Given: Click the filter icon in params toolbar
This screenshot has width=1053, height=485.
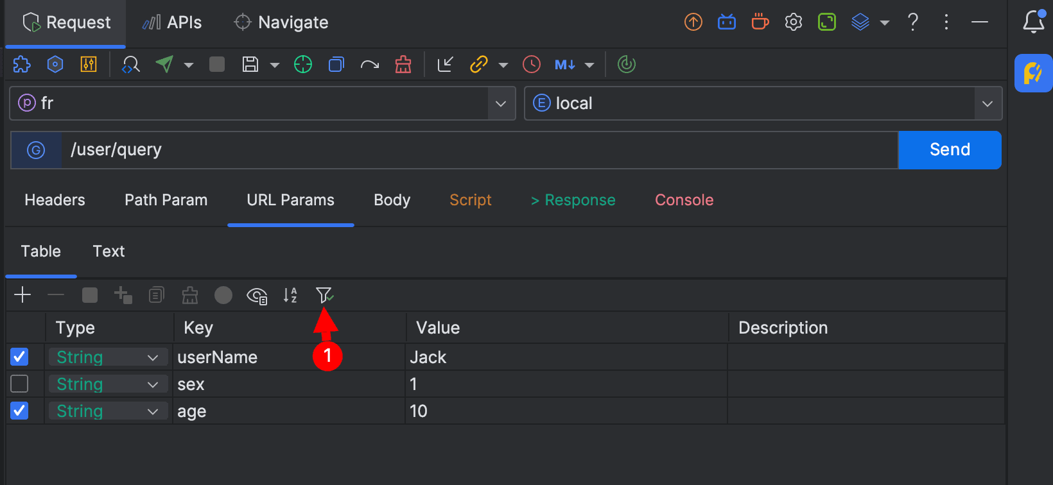Looking at the screenshot, I should pos(324,295).
